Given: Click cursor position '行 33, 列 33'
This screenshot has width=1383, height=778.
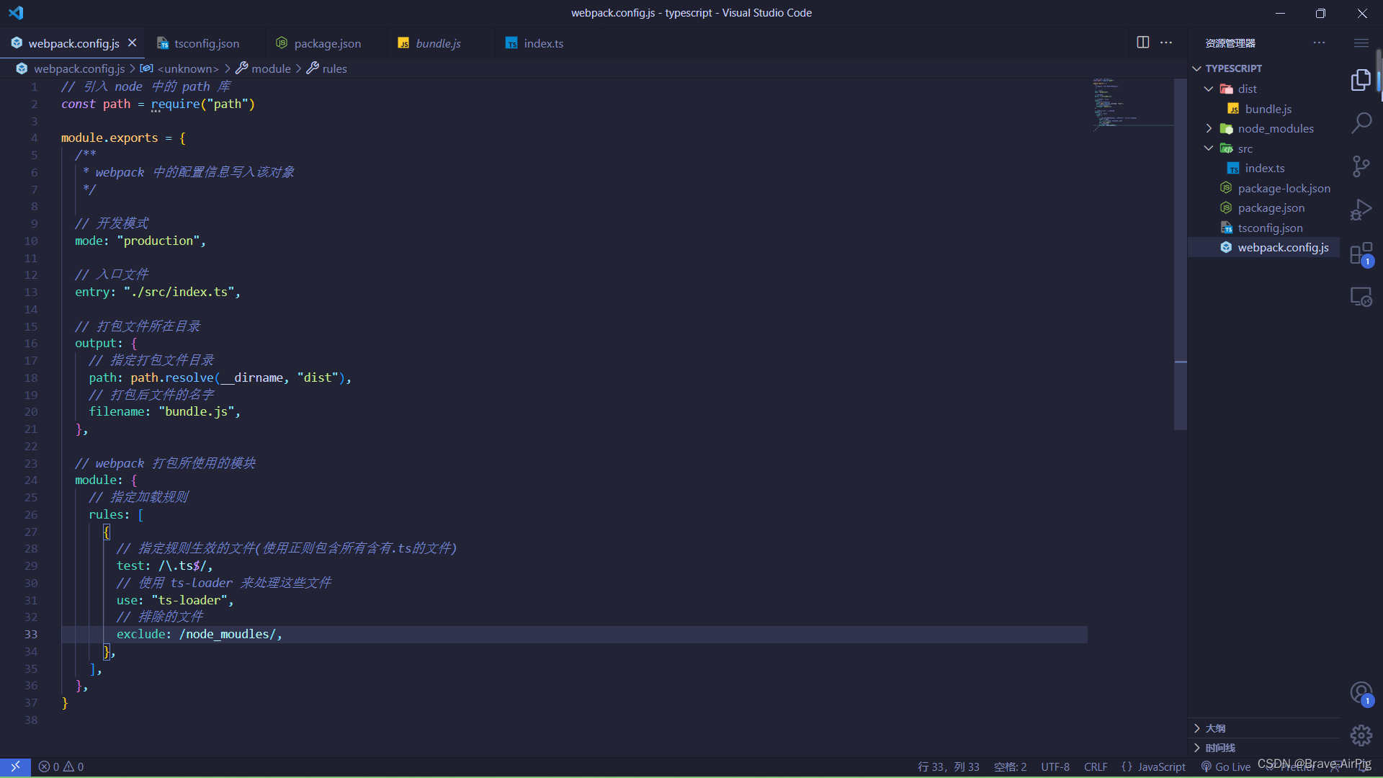Looking at the screenshot, I should pos(948,766).
